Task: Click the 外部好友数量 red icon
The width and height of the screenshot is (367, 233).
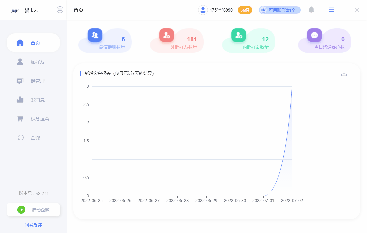Action: (166, 35)
